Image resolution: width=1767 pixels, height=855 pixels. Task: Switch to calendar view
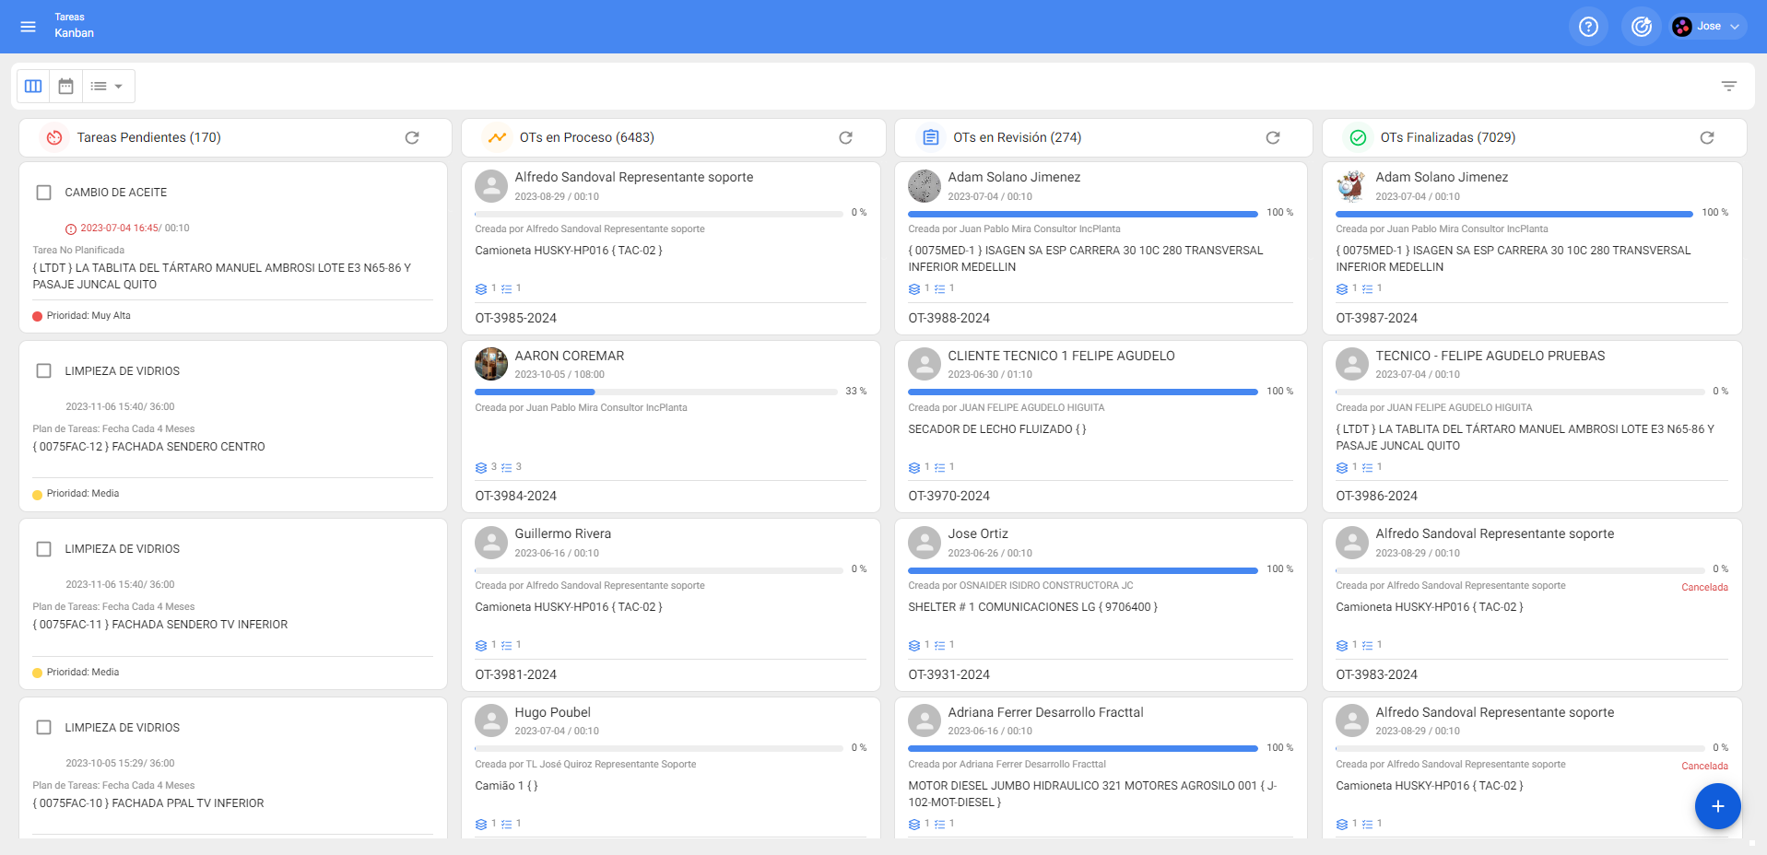coord(65,86)
